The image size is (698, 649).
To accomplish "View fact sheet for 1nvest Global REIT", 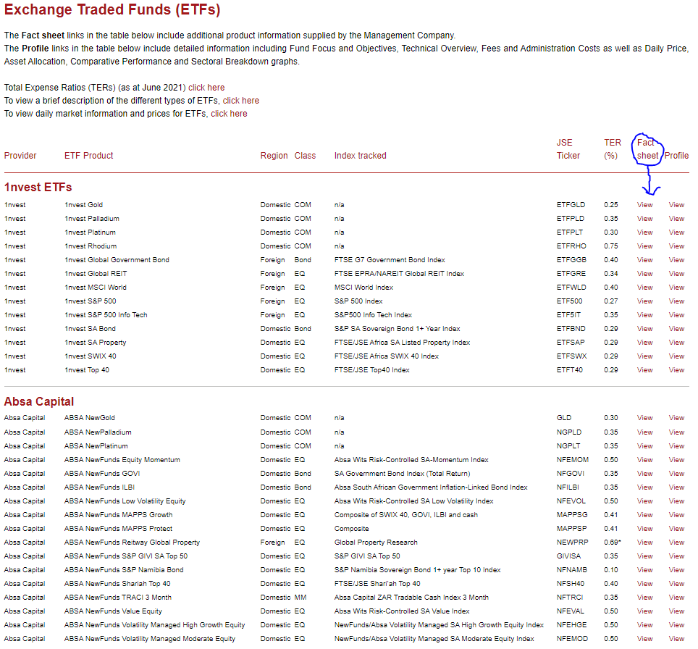I will 644,274.
